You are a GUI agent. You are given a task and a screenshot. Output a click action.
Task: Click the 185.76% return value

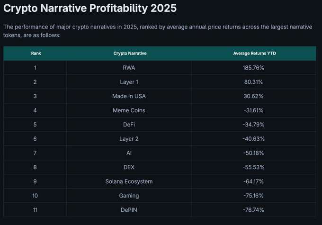tap(253, 68)
